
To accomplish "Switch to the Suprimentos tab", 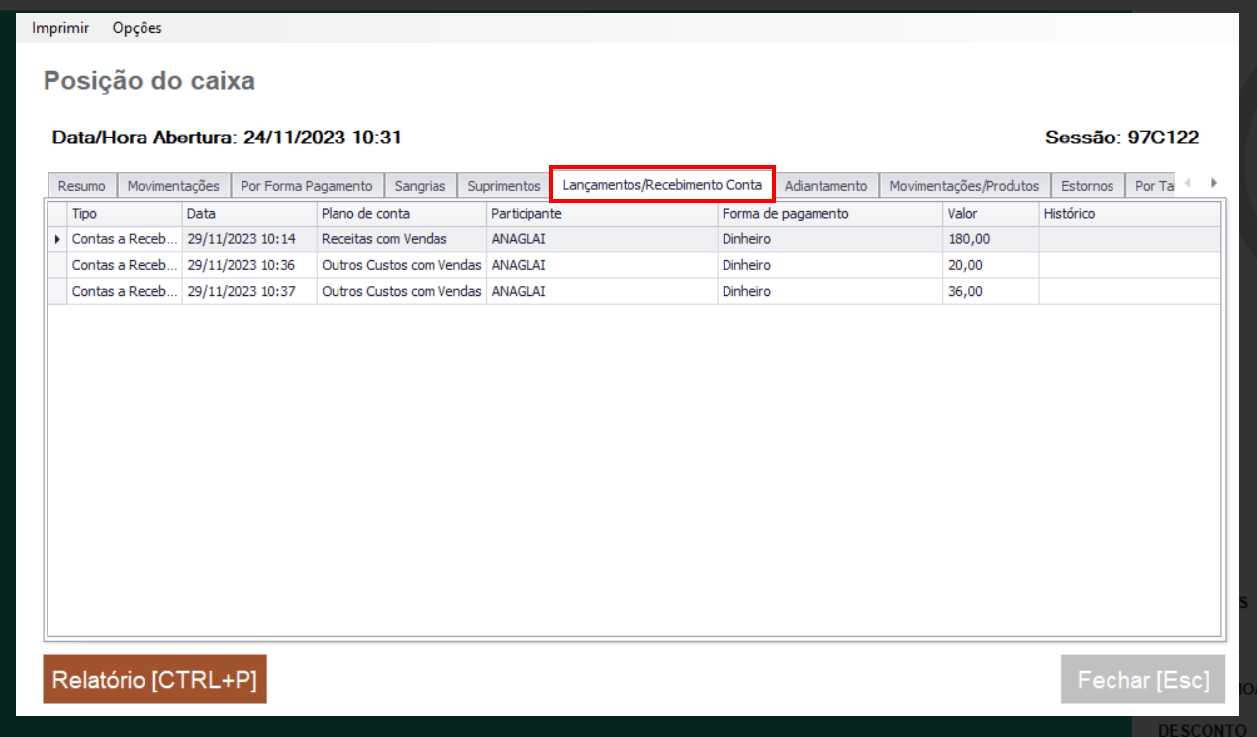I will point(504,186).
